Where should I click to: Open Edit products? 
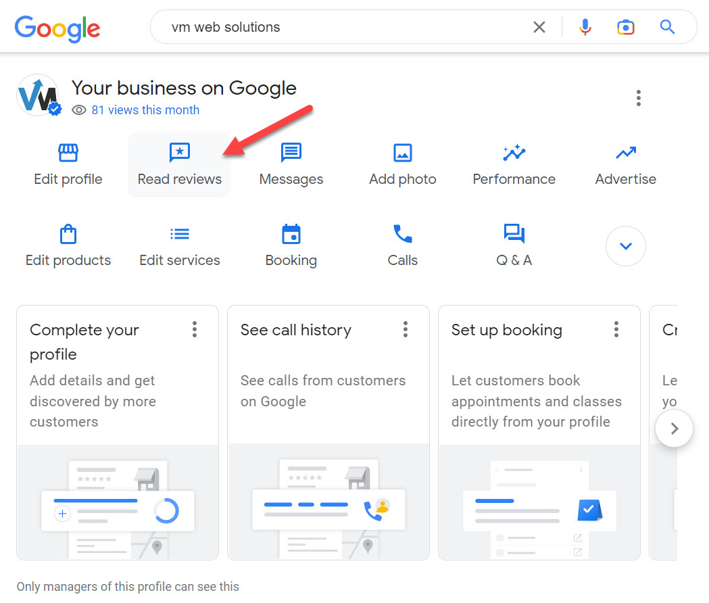pos(68,245)
